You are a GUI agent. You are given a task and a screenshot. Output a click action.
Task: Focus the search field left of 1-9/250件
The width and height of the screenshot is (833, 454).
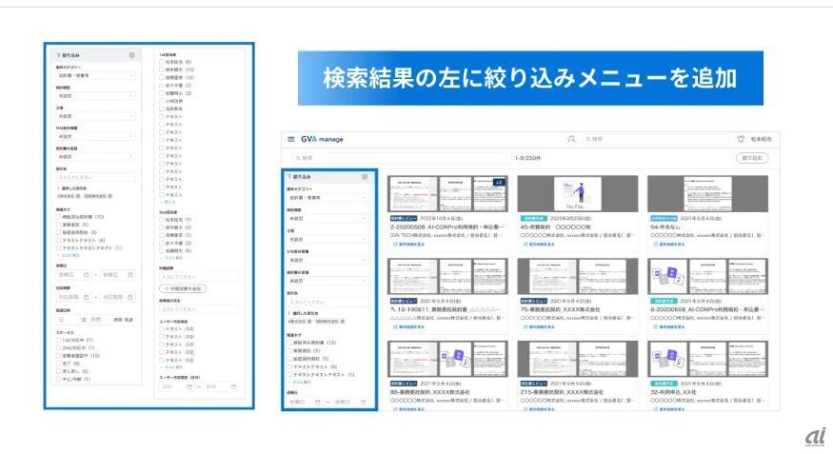point(402,158)
